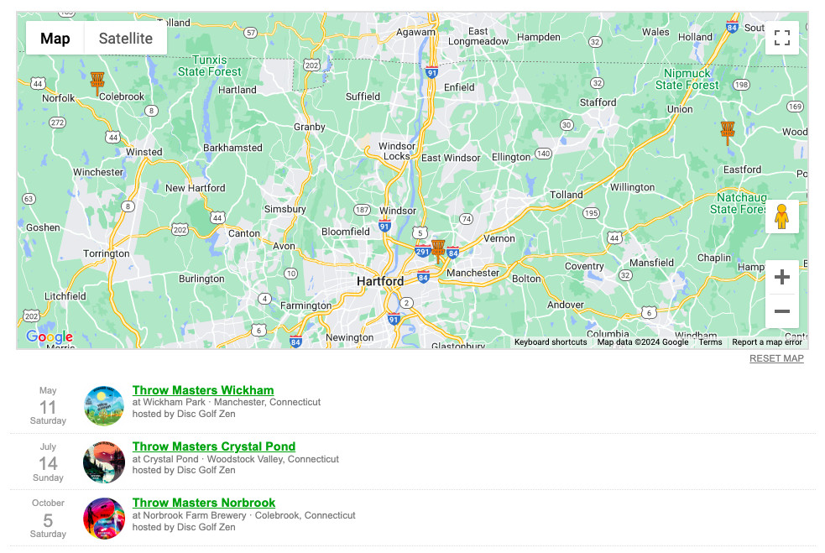Click the Barkhamsted label on the map
This screenshot has height=553, width=825.
232,148
